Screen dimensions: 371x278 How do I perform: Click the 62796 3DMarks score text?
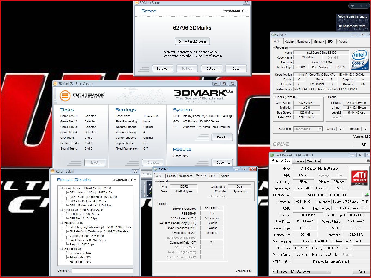[x=192, y=28]
